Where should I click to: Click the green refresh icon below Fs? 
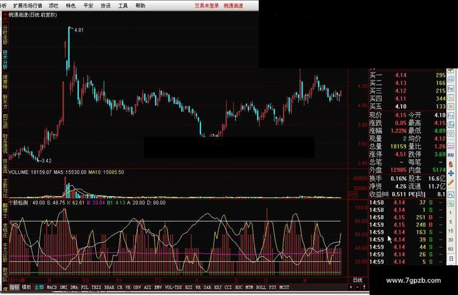451,204
